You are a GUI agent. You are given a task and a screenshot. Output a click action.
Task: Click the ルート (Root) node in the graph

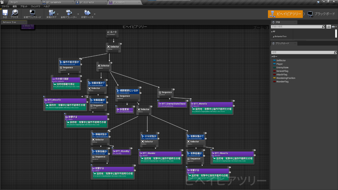coord(112,33)
